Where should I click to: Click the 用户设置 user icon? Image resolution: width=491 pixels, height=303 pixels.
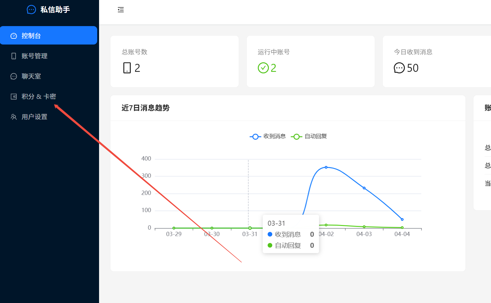[14, 117]
